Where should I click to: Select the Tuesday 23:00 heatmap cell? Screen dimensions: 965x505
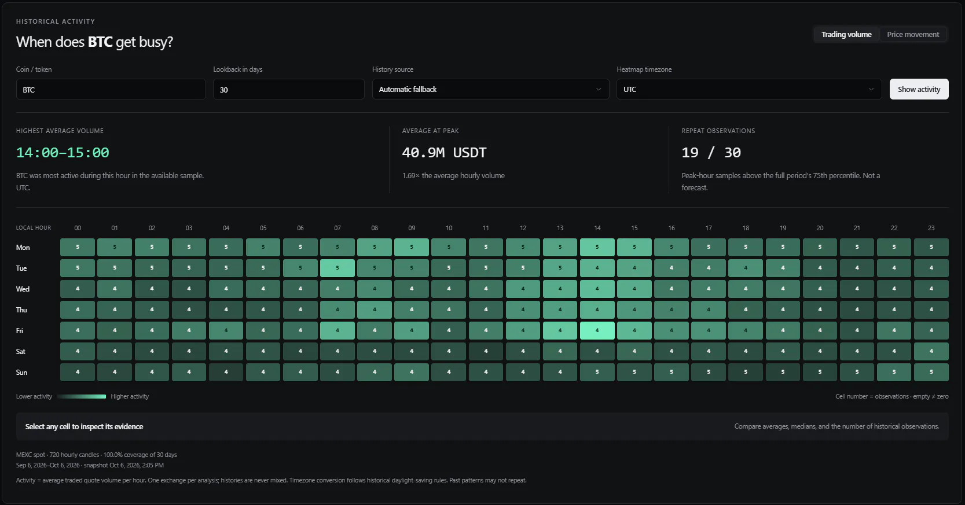coord(931,268)
